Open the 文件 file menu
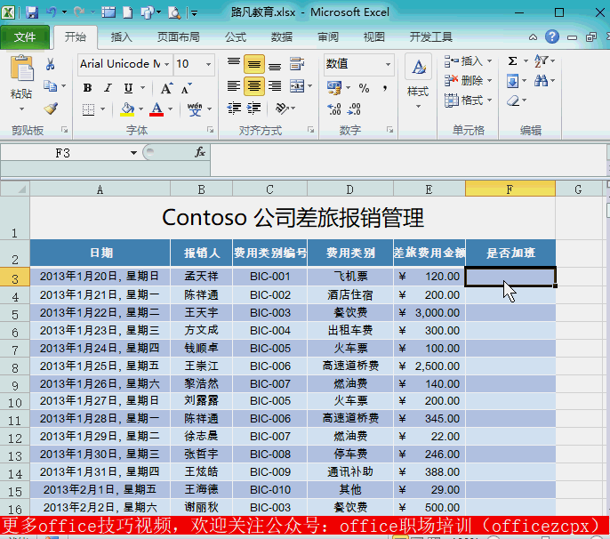Viewport: 610px width, 539px height. (25, 37)
